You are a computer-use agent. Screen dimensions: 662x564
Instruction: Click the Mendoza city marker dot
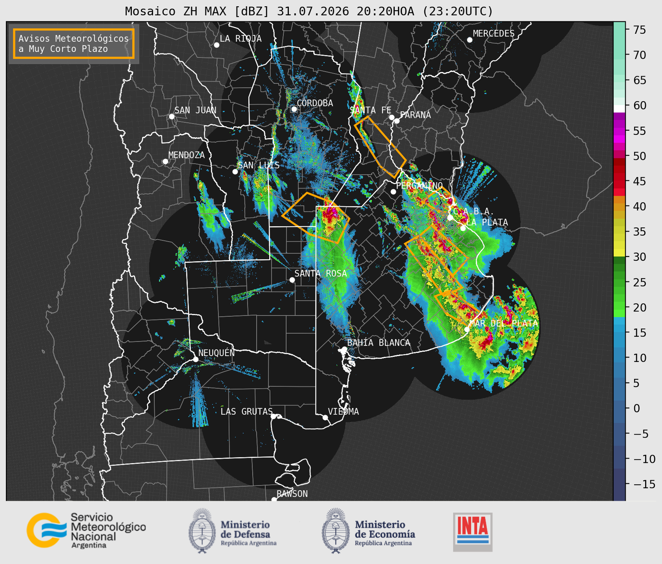click(165, 162)
